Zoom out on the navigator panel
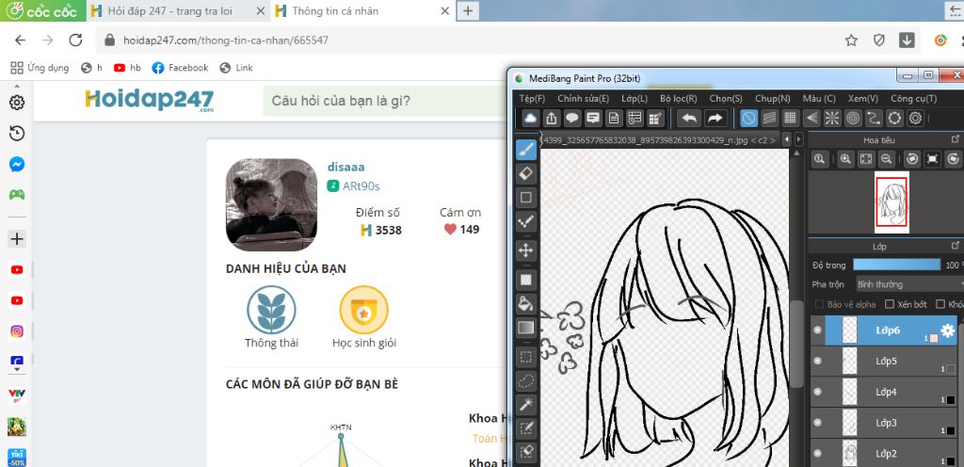 coord(886,159)
